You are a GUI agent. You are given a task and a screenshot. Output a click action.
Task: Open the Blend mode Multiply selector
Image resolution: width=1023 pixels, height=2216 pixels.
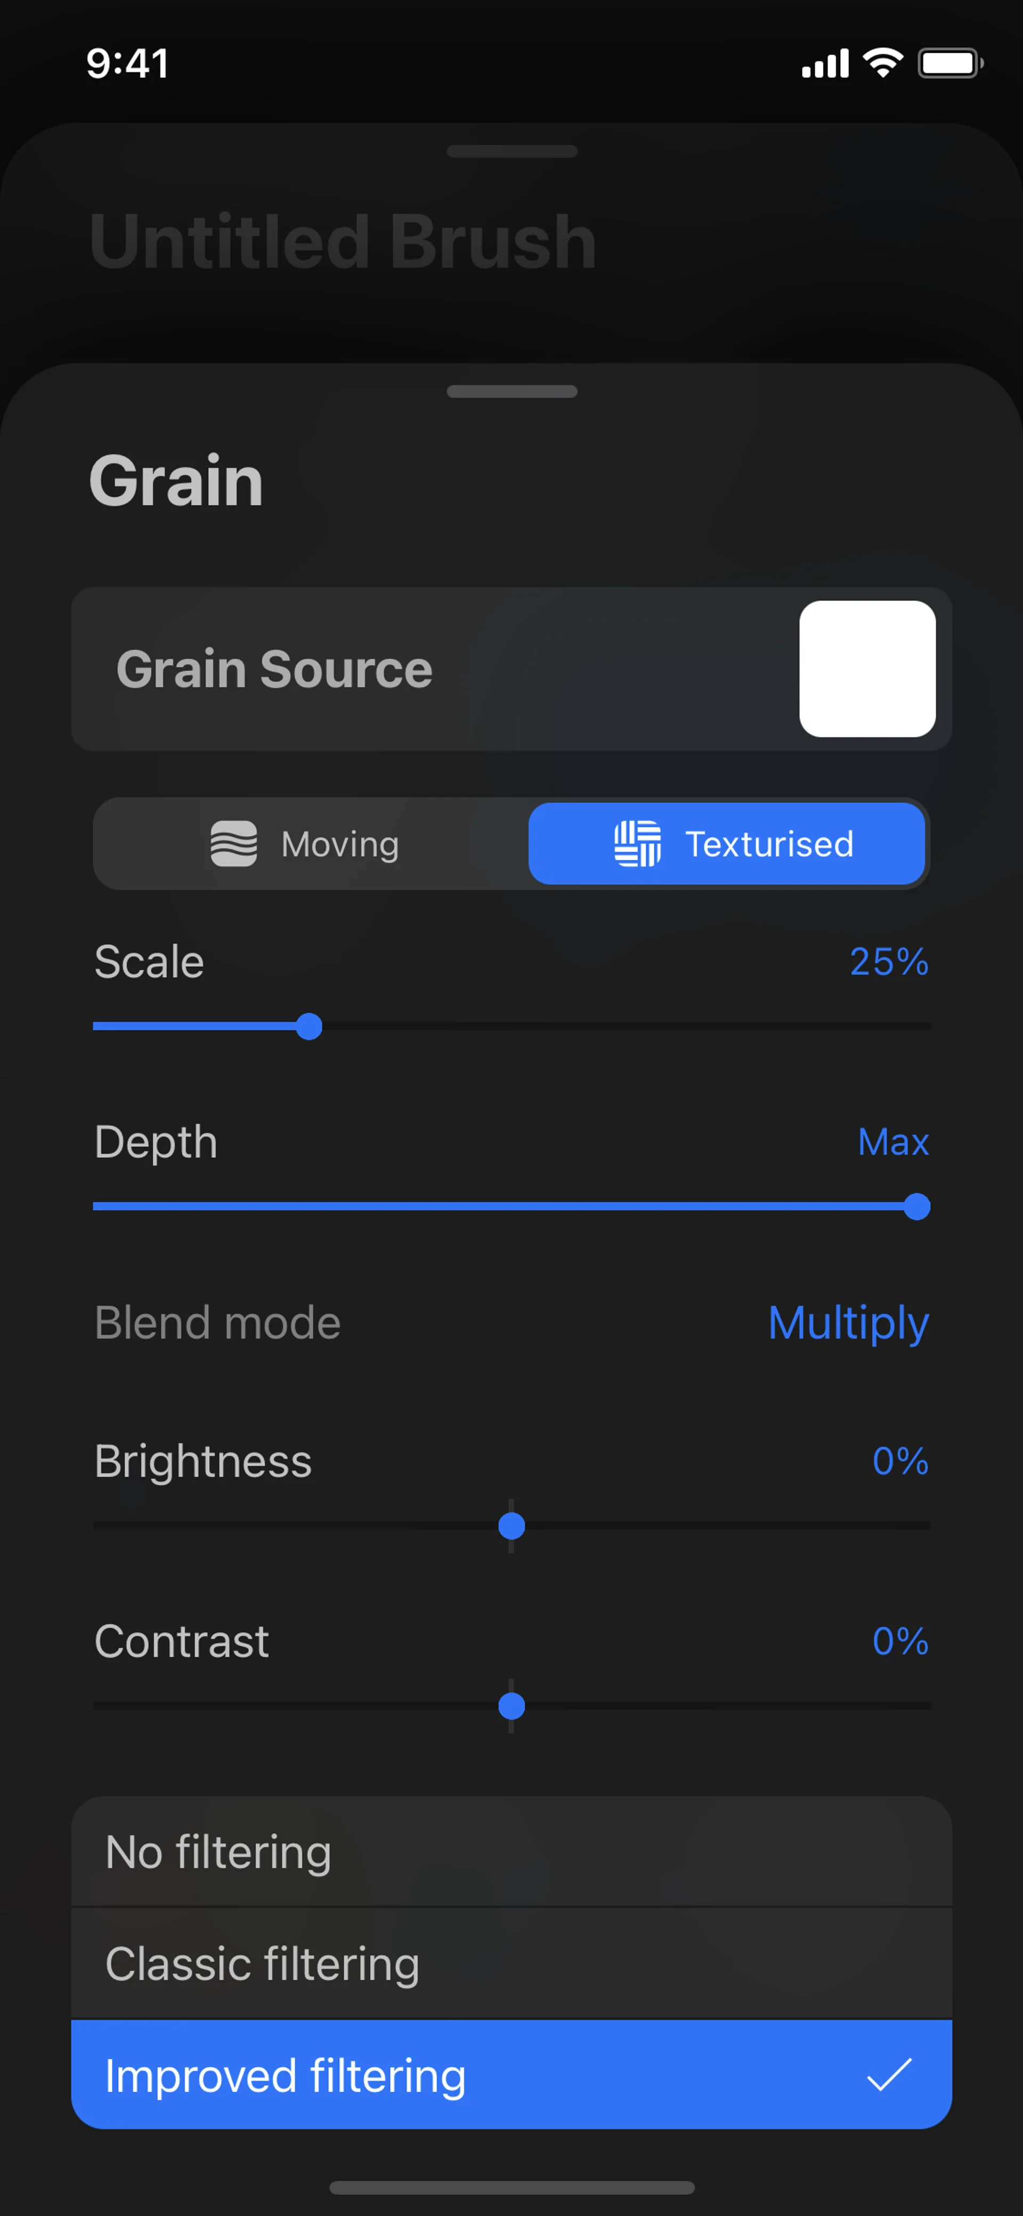[x=848, y=1323]
